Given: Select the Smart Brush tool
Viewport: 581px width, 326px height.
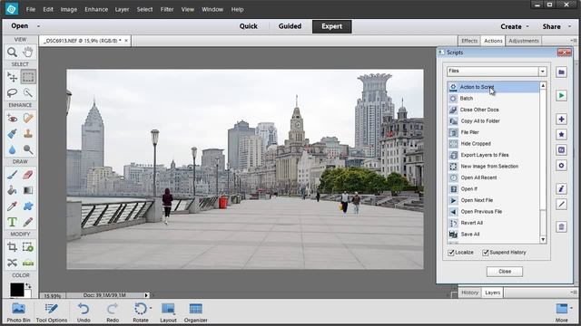Looking at the screenshot, I should click(x=12, y=134).
